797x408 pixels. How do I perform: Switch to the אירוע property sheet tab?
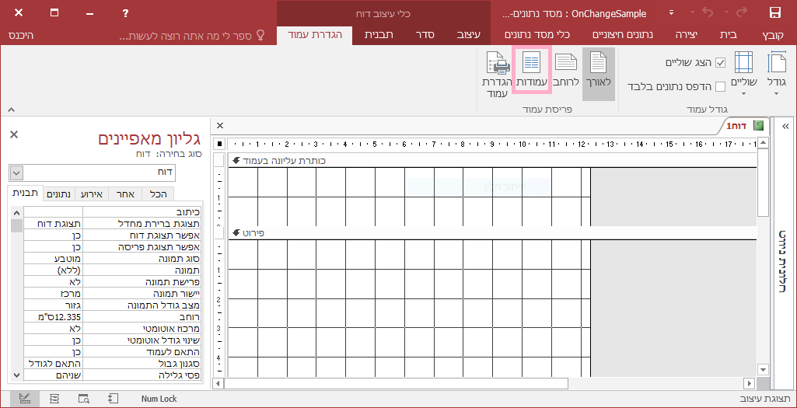pyautogui.click(x=92, y=194)
